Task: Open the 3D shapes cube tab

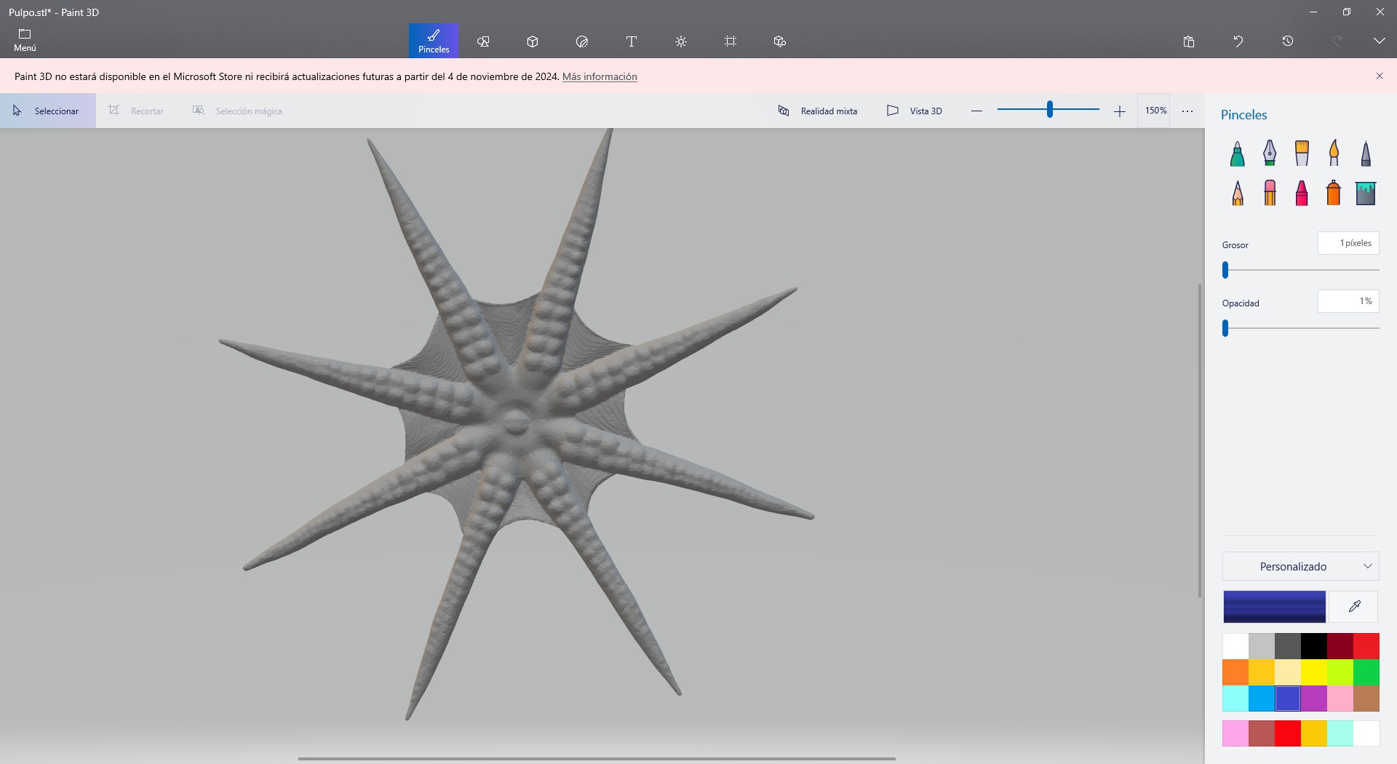Action: coord(533,41)
